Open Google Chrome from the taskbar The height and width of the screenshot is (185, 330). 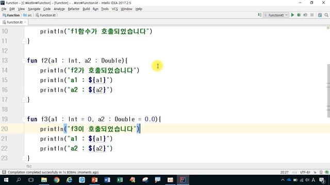[x=57, y=180]
